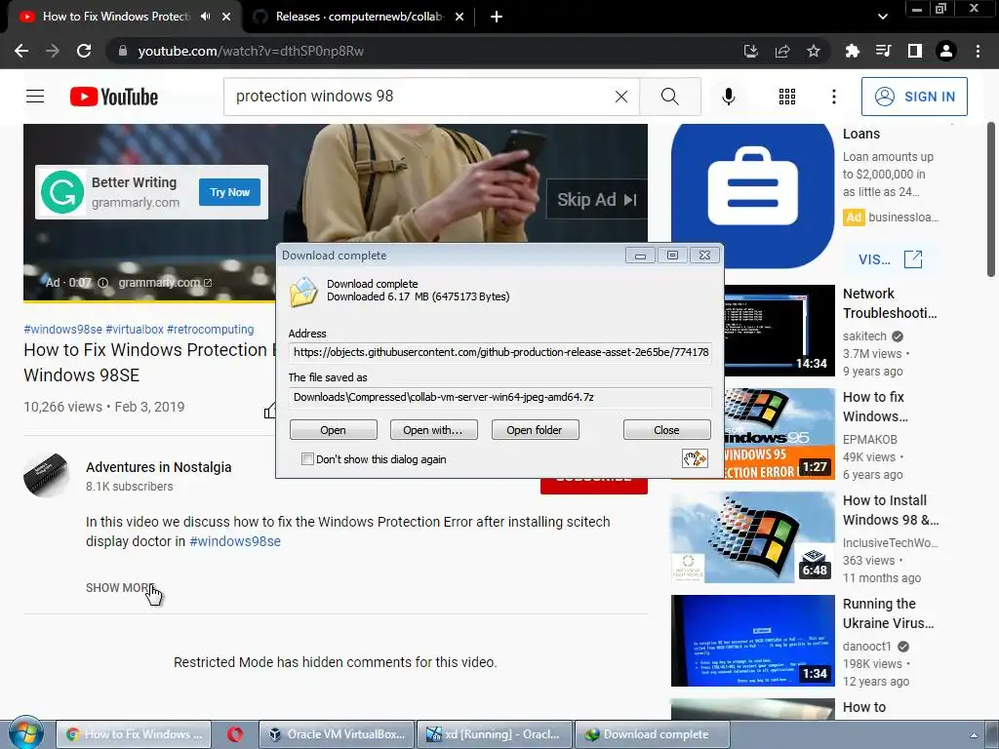Clear the YouTube search box
This screenshot has height=749, width=999.
point(621,97)
